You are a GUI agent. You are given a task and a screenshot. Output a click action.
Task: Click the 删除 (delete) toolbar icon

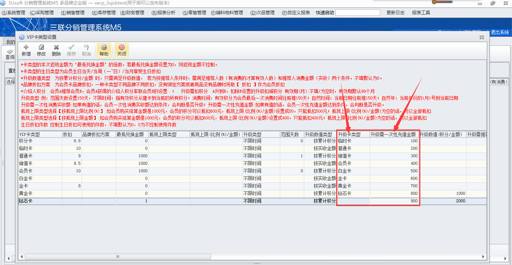coord(56,50)
